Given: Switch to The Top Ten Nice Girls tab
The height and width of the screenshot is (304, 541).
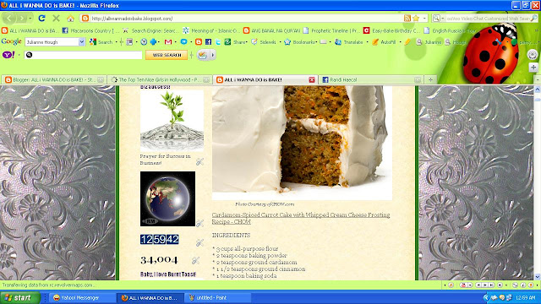Looking at the screenshot, I should [160, 79].
